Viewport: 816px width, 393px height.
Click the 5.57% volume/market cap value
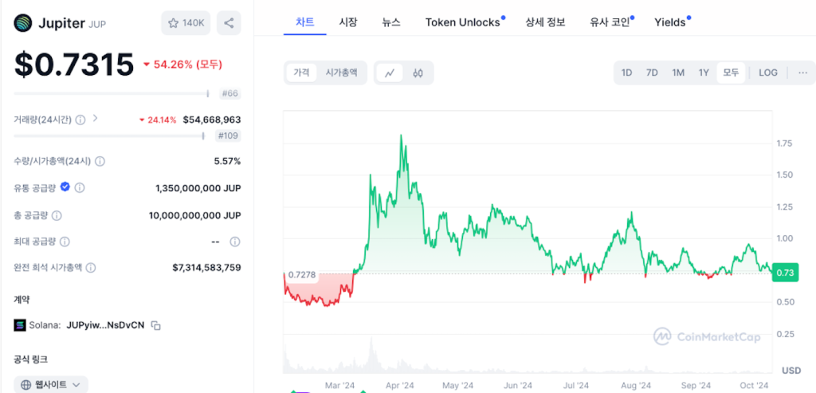227,161
